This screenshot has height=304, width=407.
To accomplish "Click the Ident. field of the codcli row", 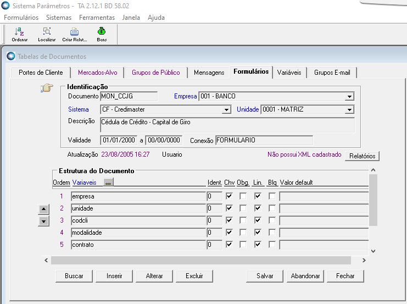I will coord(214,220).
